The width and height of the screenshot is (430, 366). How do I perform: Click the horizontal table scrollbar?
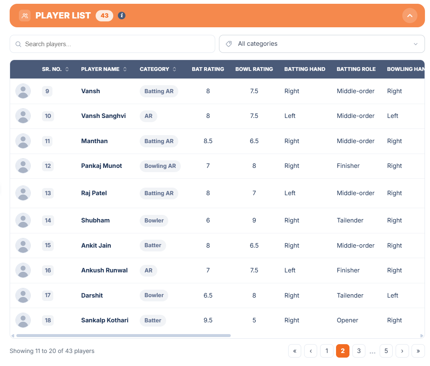click(x=123, y=335)
